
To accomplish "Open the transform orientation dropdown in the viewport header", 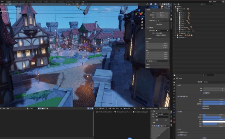I will (x=69, y=4).
